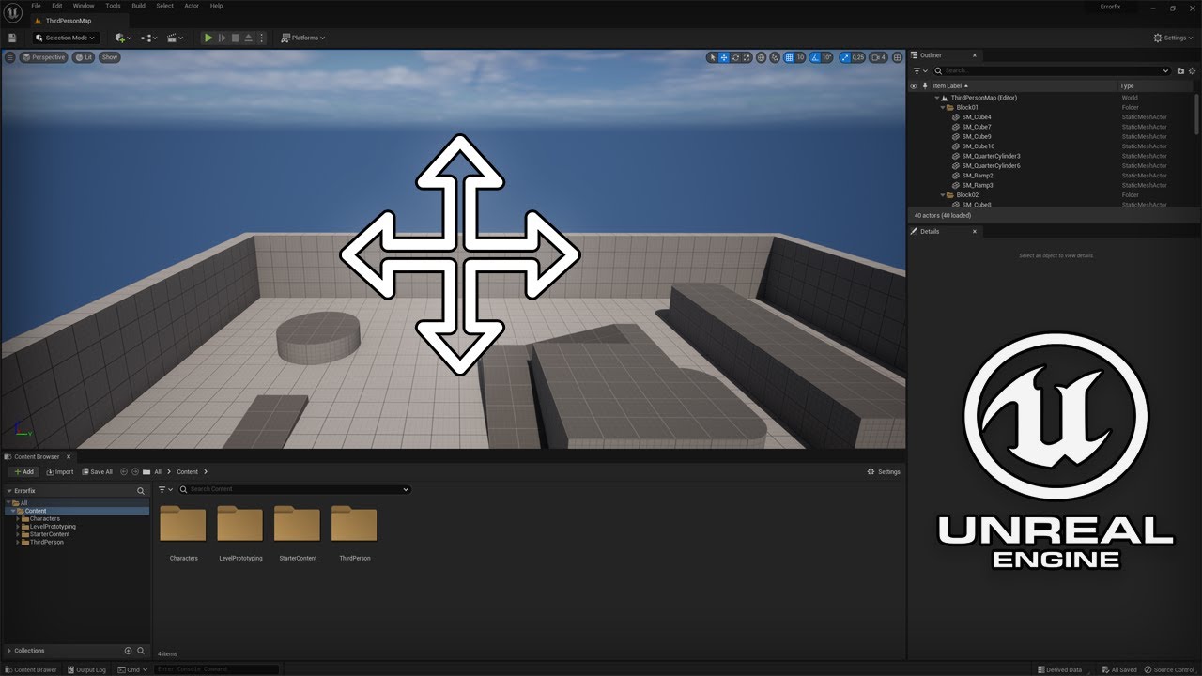Open the scale snap value 0.25 dropdown
This screenshot has width=1202, height=676.
[x=857, y=57]
